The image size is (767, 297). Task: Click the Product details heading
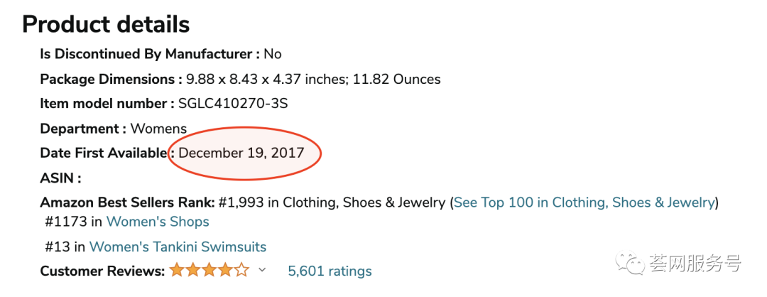pos(106,24)
